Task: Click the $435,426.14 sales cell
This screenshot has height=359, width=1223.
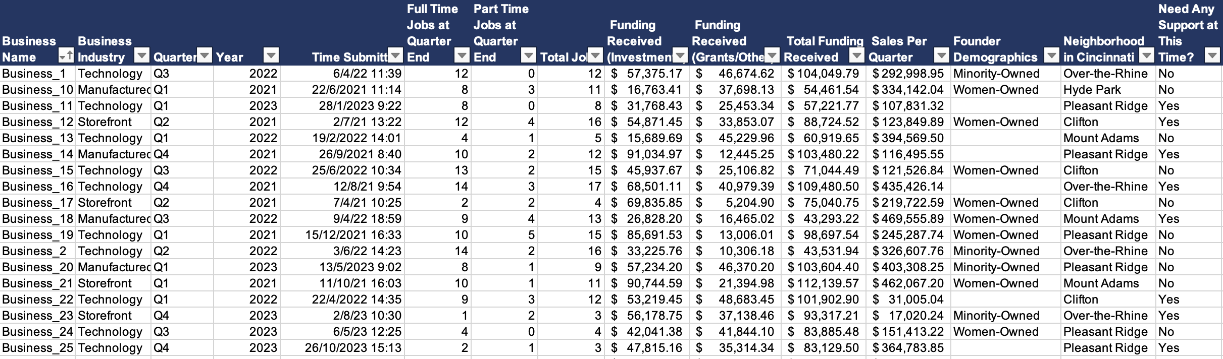Action: point(908,187)
